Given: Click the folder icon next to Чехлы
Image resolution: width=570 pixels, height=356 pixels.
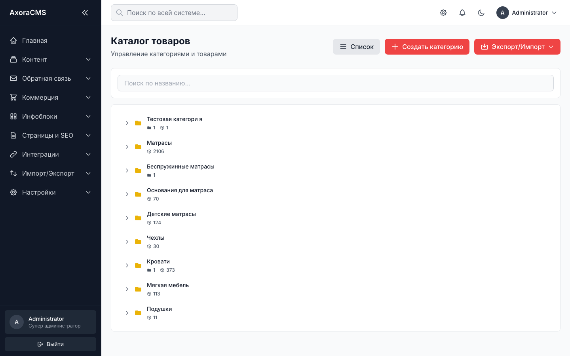Looking at the screenshot, I should [138, 242].
